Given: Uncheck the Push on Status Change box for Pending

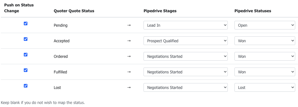Looking at the screenshot, I should click(x=25, y=23).
